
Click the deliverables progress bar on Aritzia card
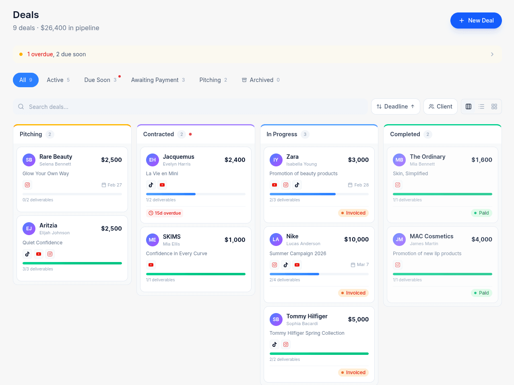[x=72, y=263]
